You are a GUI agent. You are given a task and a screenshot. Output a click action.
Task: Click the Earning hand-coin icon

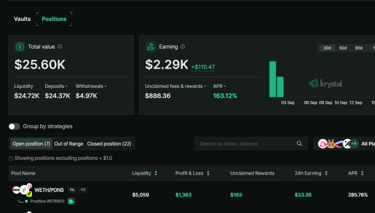tap(151, 47)
